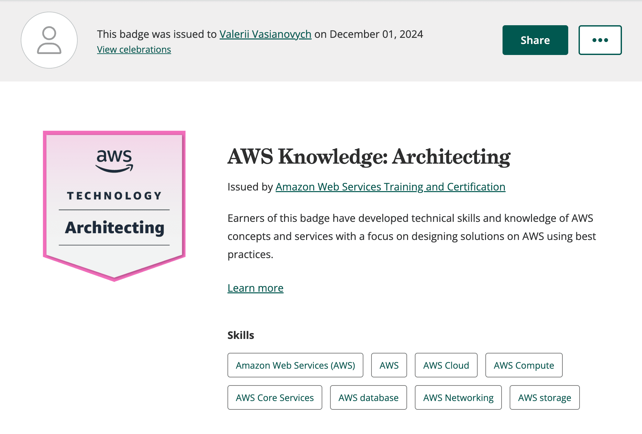This screenshot has width=642, height=434.
Task: Select the AWS storage skill tag
Action: point(545,397)
